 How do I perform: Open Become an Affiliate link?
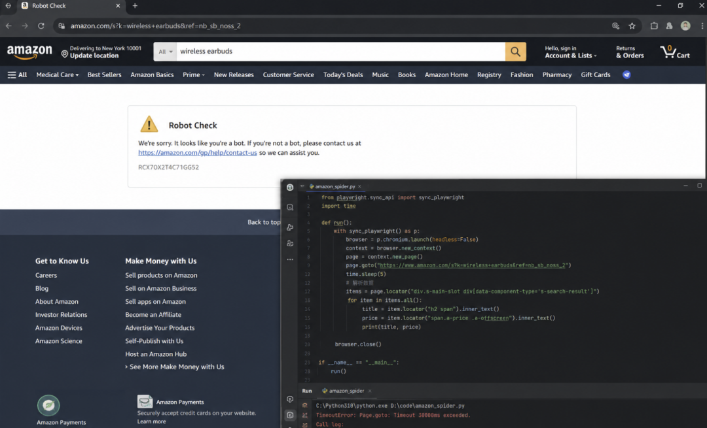153,314
